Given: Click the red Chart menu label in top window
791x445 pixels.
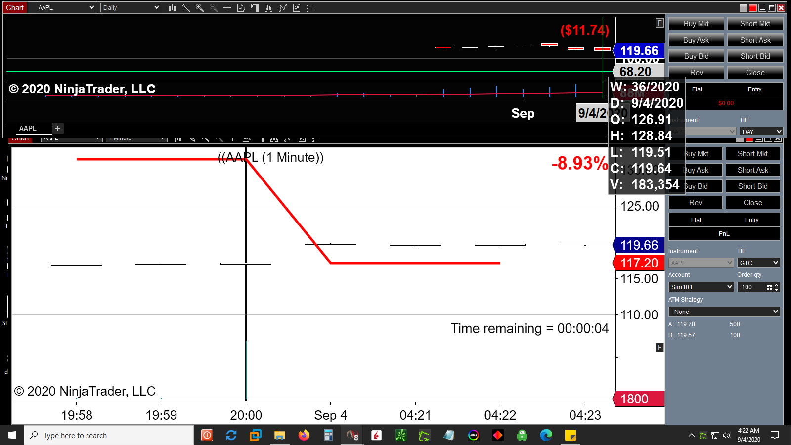Looking at the screenshot, I should click(x=15, y=8).
